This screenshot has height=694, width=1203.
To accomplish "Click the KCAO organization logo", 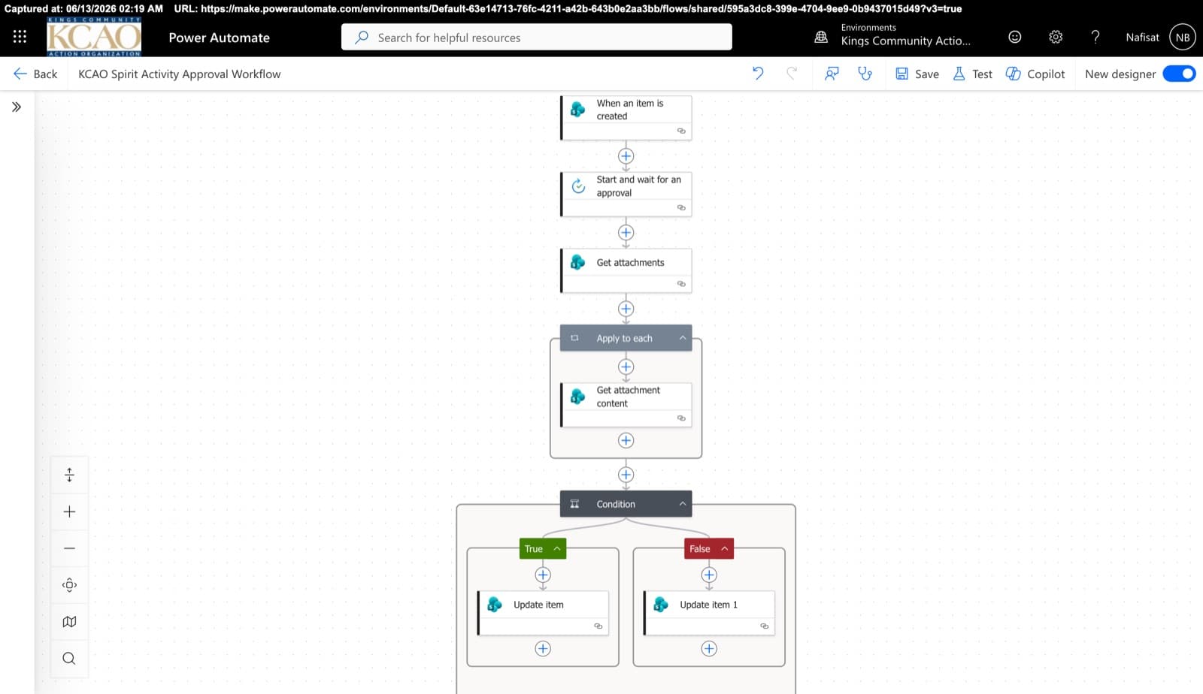I will (94, 37).
